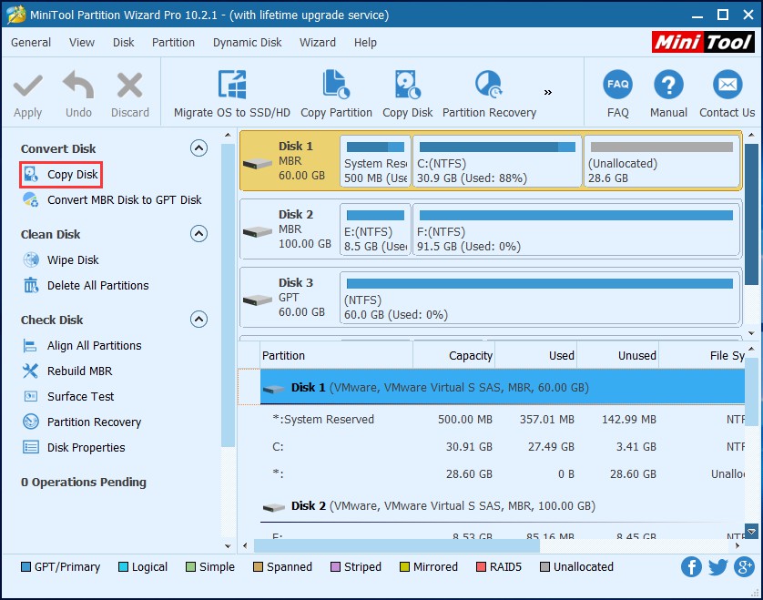The width and height of the screenshot is (763, 600).
Task: Start Partition Recovery from the toolbar
Action: coord(489,94)
